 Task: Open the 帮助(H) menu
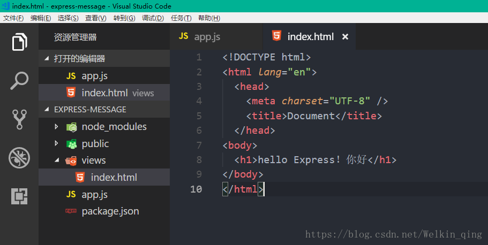click(209, 18)
